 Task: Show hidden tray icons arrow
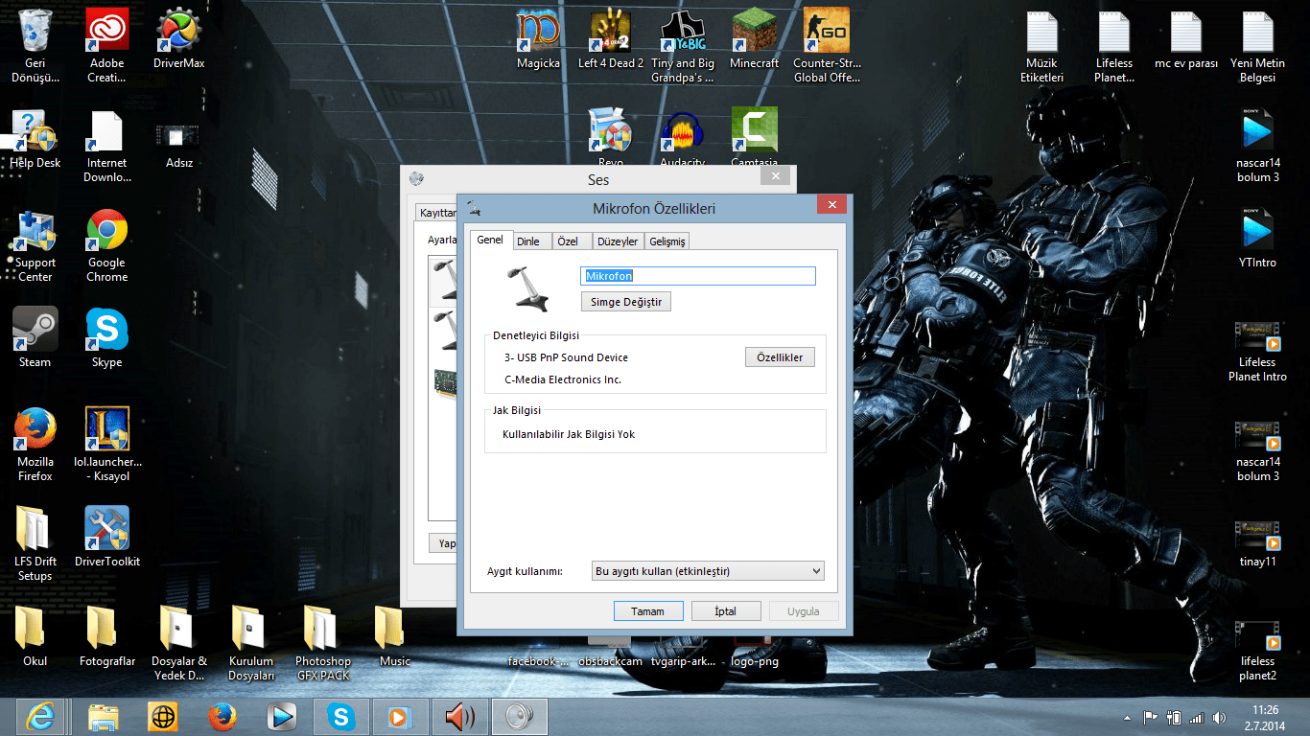click(x=1127, y=717)
